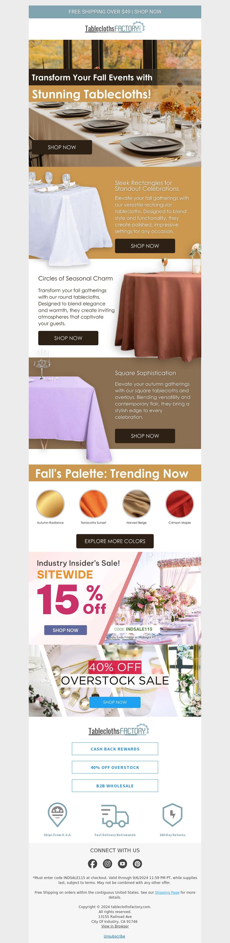Click the Unsubscribe link
This screenshot has width=230, height=943.
coord(114,936)
